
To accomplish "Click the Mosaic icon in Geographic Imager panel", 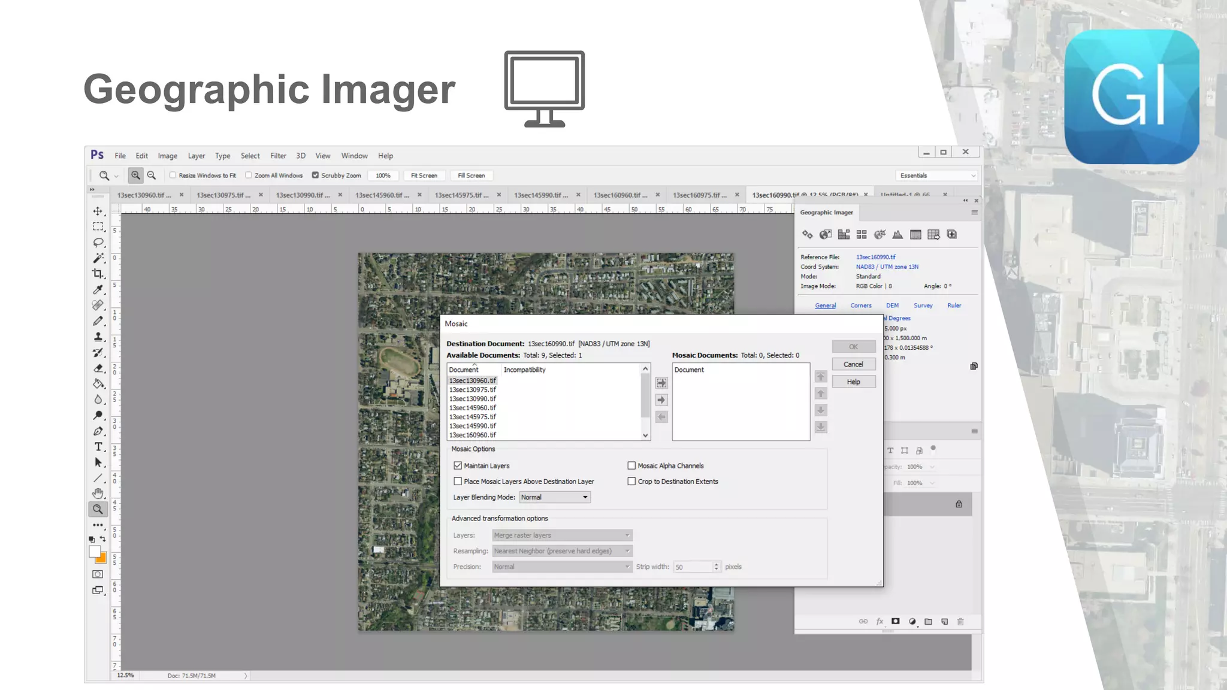I will click(844, 234).
